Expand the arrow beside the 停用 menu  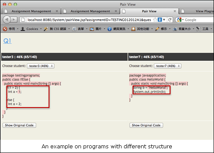coord(18,29)
